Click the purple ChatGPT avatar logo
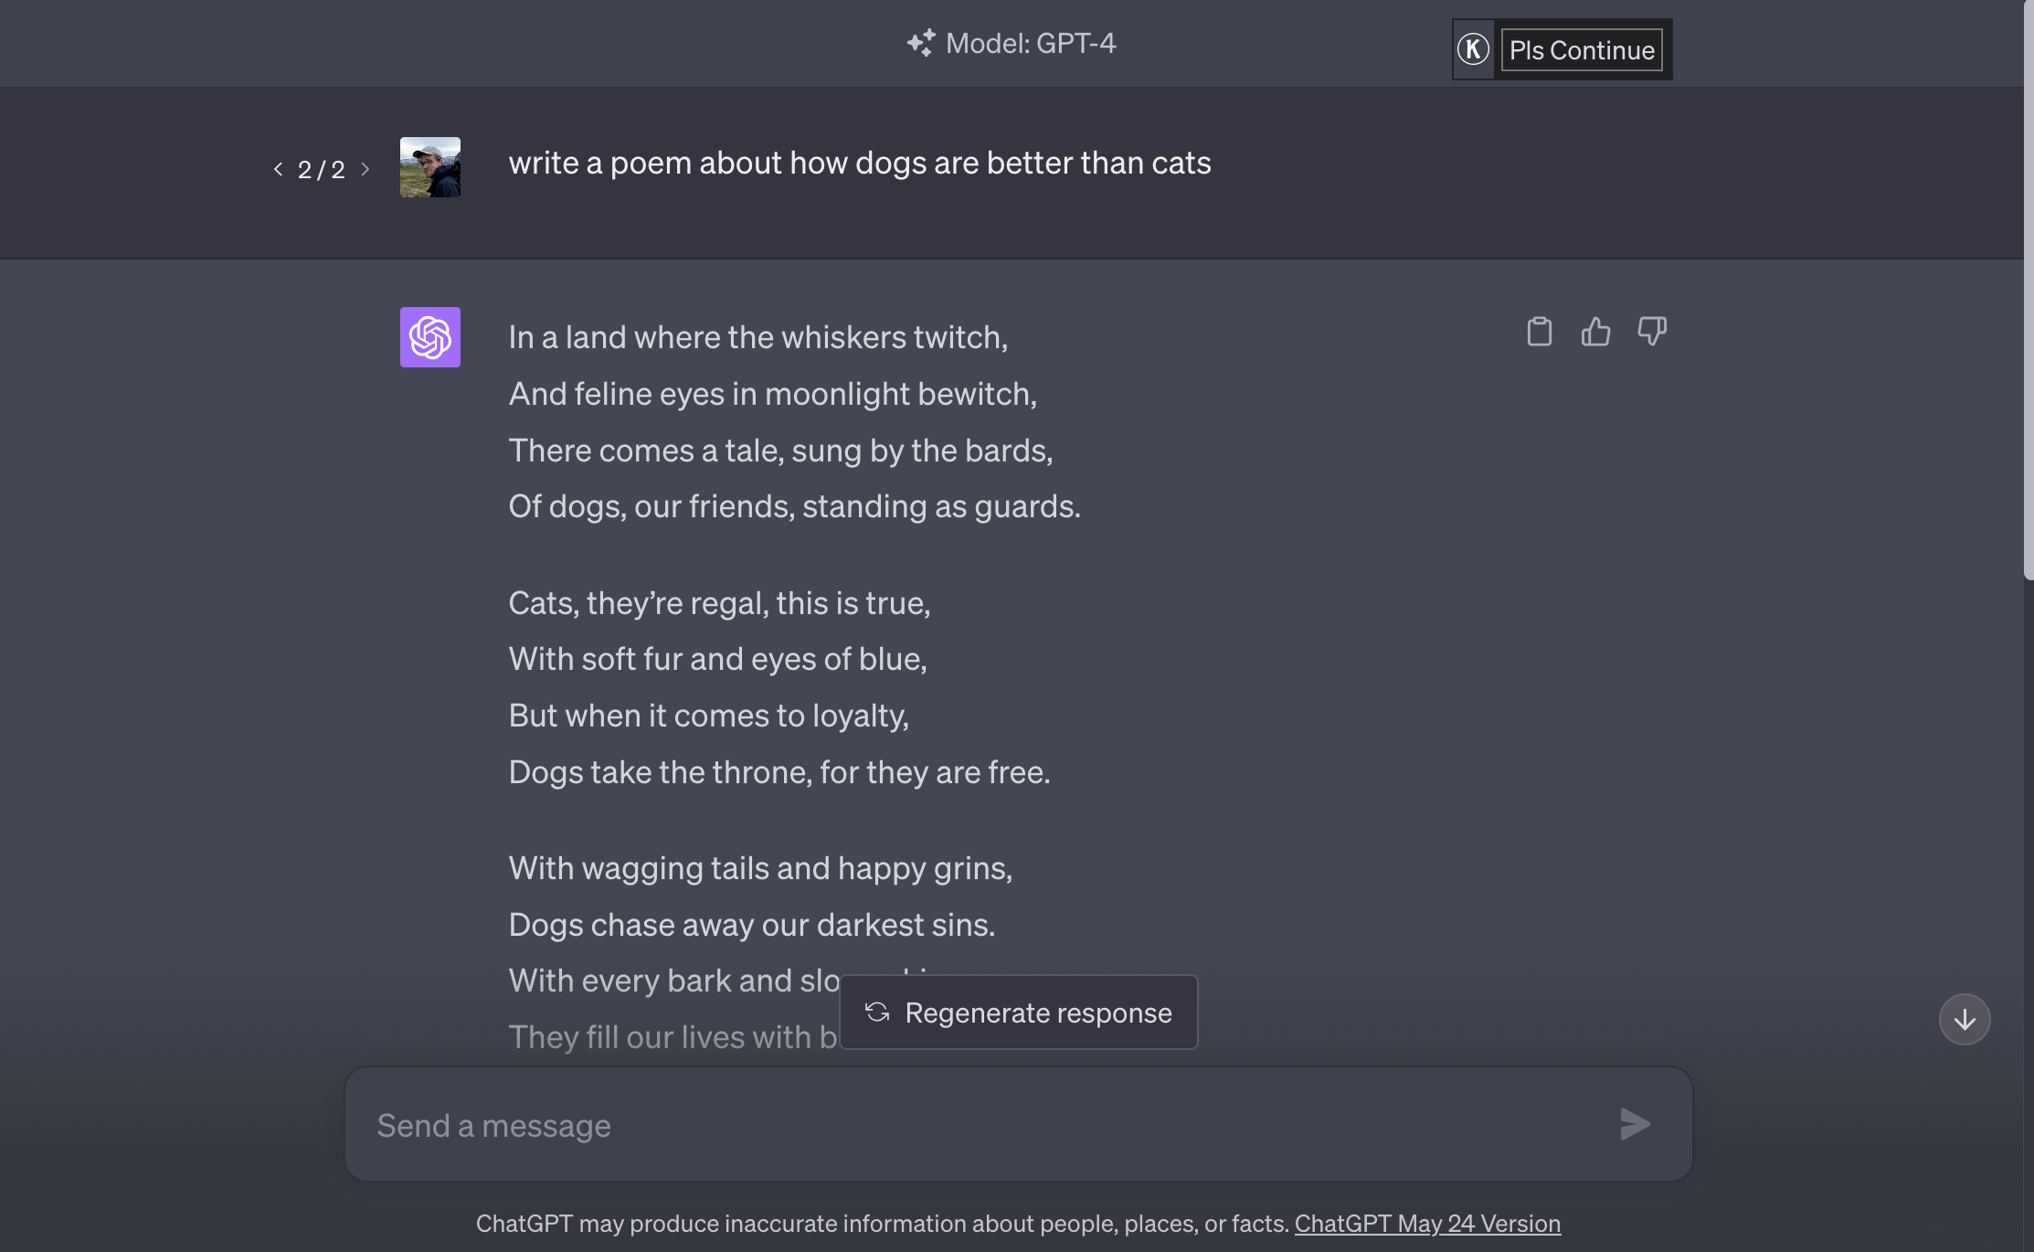 click(430, 337)
